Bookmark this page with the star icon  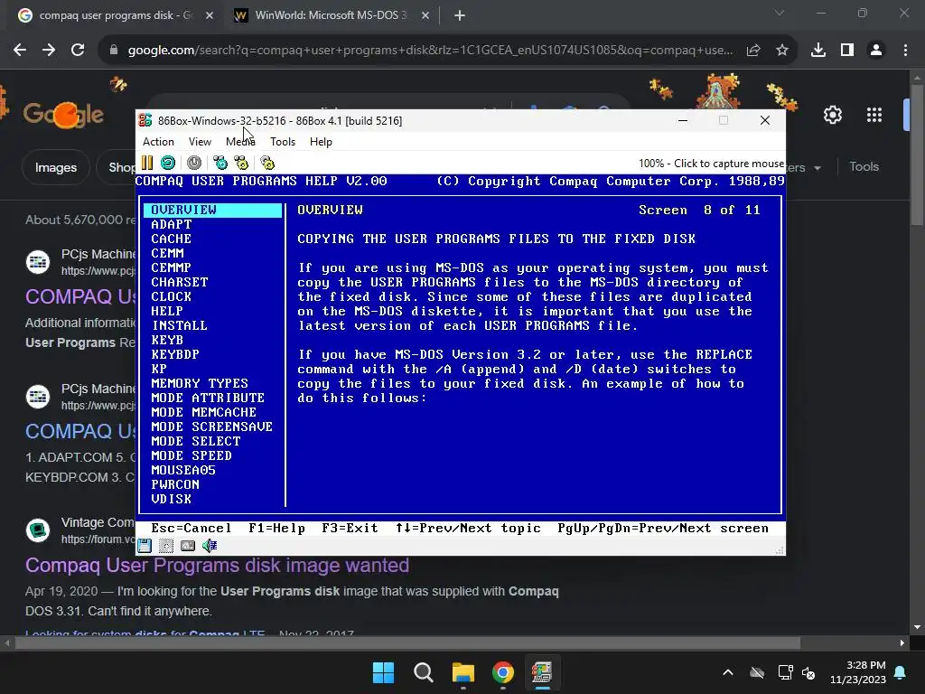tap(782, 51)
